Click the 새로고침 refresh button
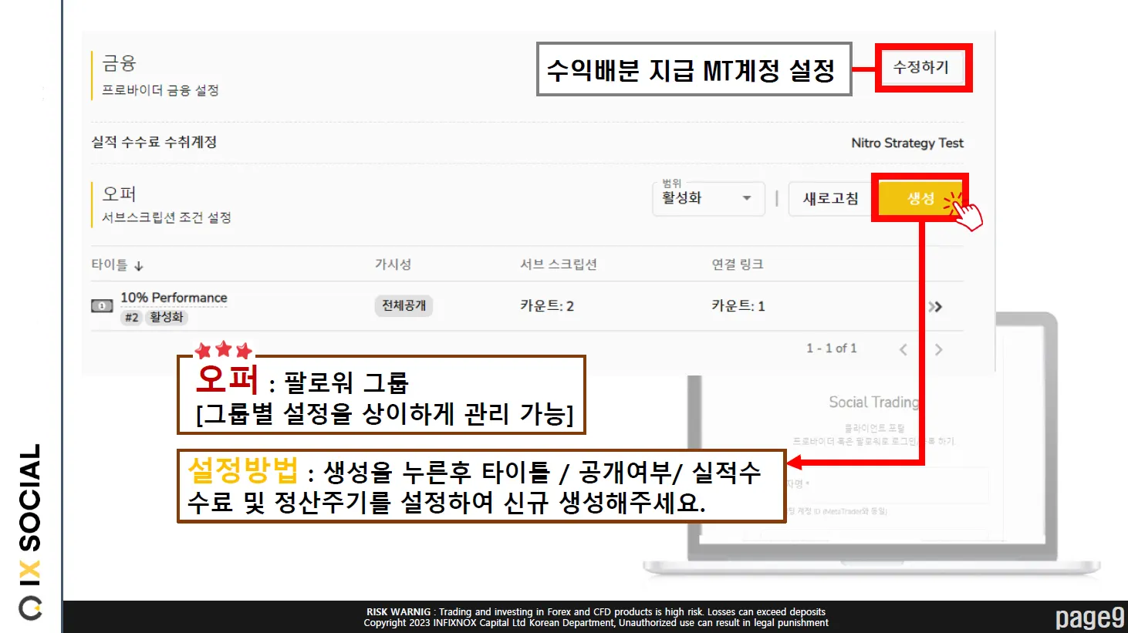 coord(830,198)
